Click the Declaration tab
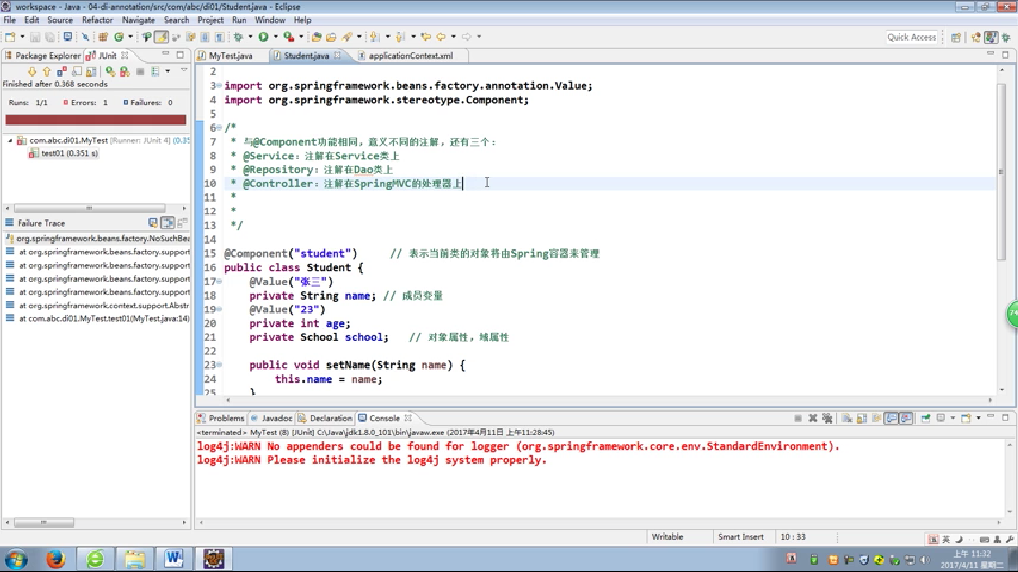The height and width of the screenshot is (572, 1018). click(x=325, y=418)
